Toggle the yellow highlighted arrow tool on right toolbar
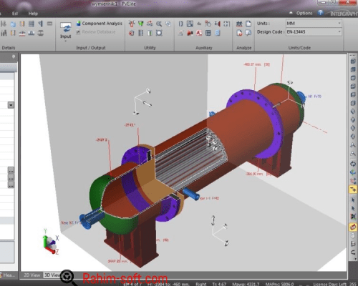 (353, 189)
